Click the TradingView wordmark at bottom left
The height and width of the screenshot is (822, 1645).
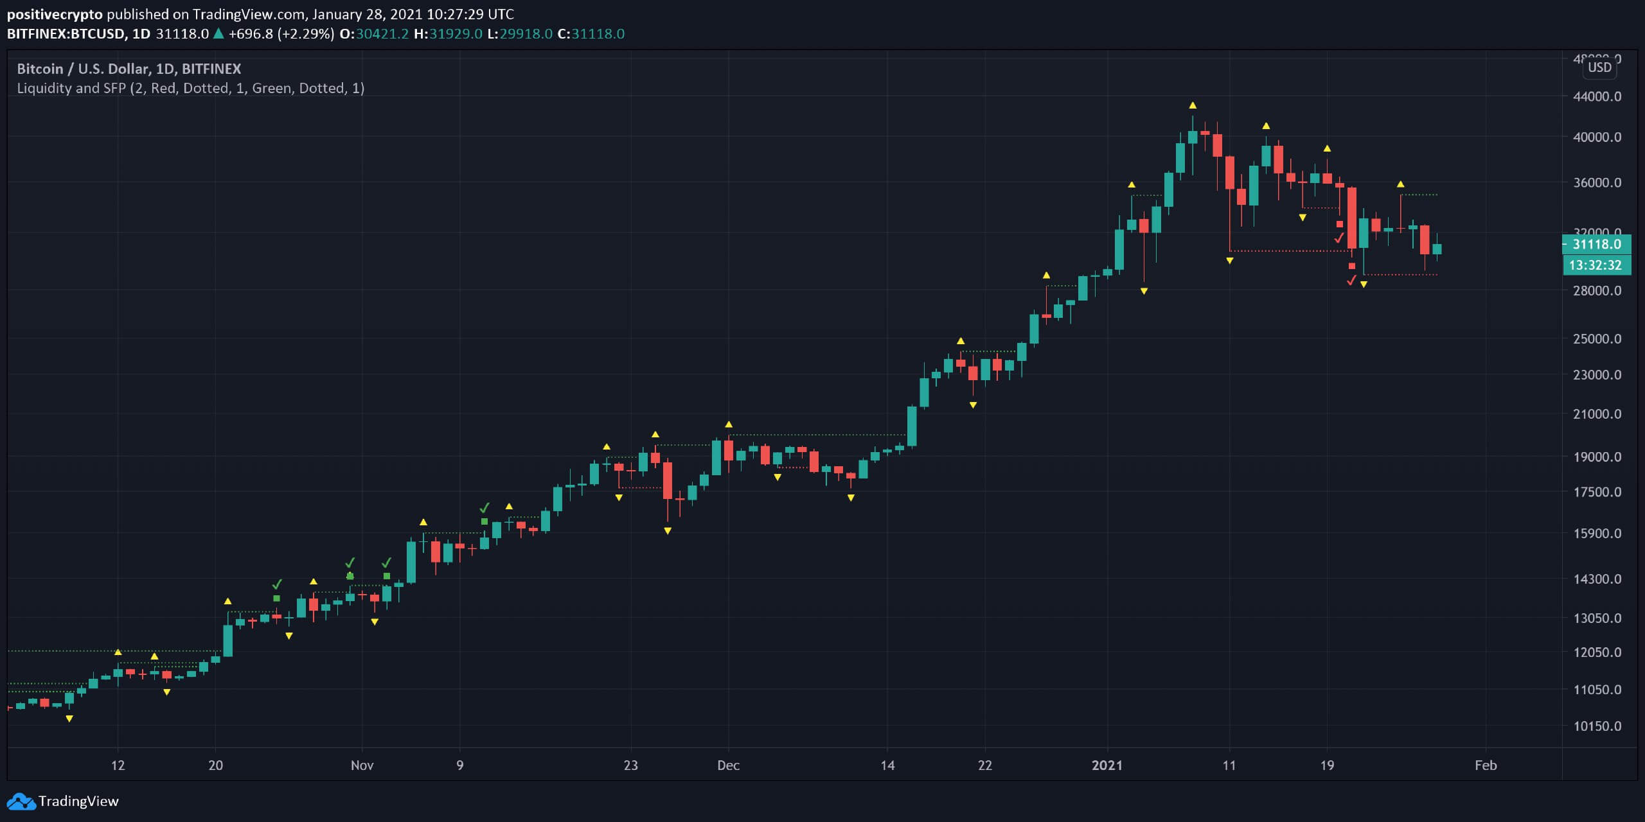coord(78,801)
